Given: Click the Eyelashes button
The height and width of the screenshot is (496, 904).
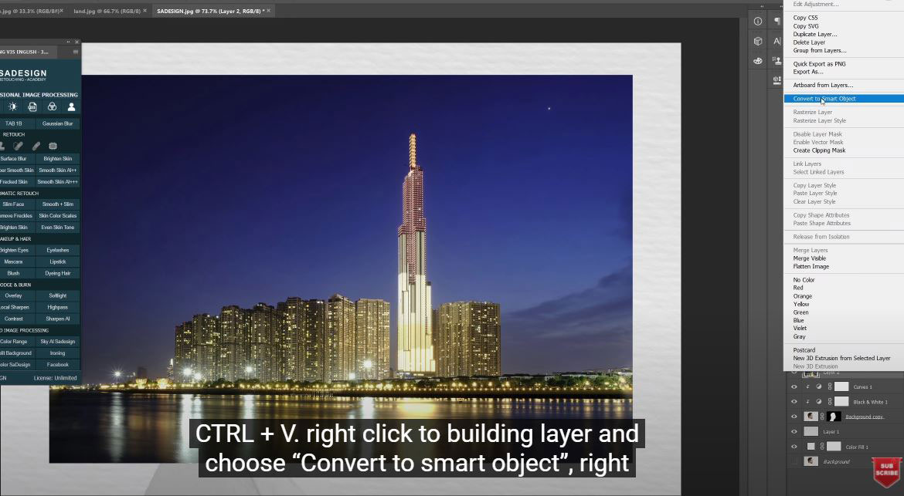Looking at the screenshot, I should [58, 250].
